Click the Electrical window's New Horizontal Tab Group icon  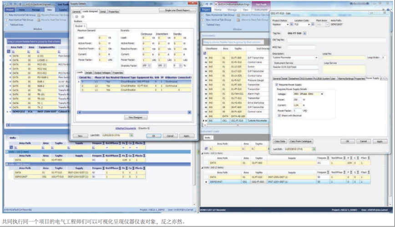click(x=6, y=15)
